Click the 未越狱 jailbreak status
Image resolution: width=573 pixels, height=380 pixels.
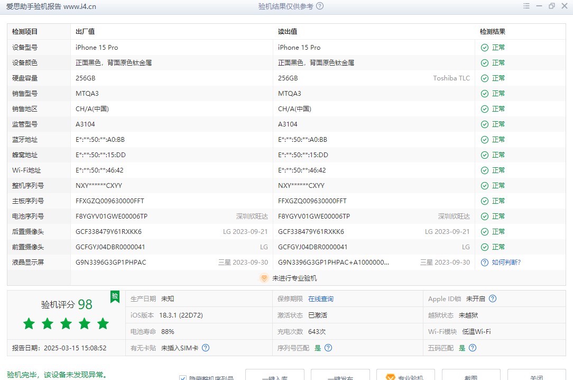(468, 315)
